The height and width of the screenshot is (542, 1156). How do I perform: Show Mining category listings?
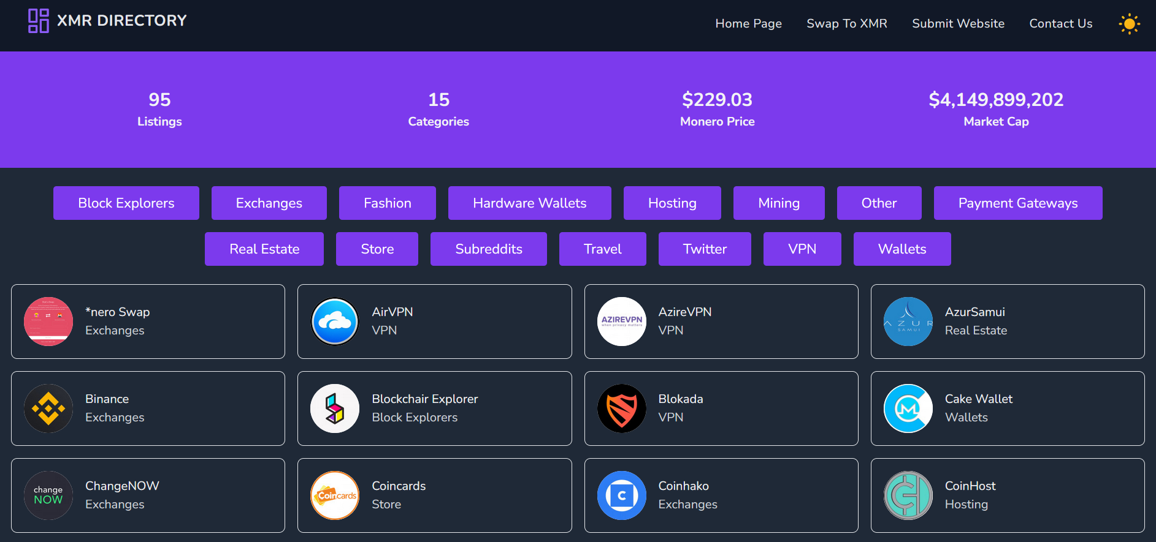pos(779,203)
